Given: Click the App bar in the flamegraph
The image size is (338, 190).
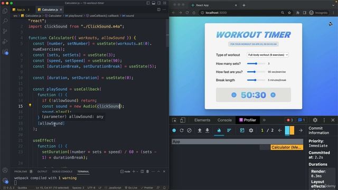Looking at the screenshot, I should pyautogui.click(x=237, y=141).
